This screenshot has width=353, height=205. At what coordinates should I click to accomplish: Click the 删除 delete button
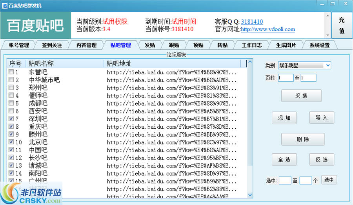pos(303,139)
